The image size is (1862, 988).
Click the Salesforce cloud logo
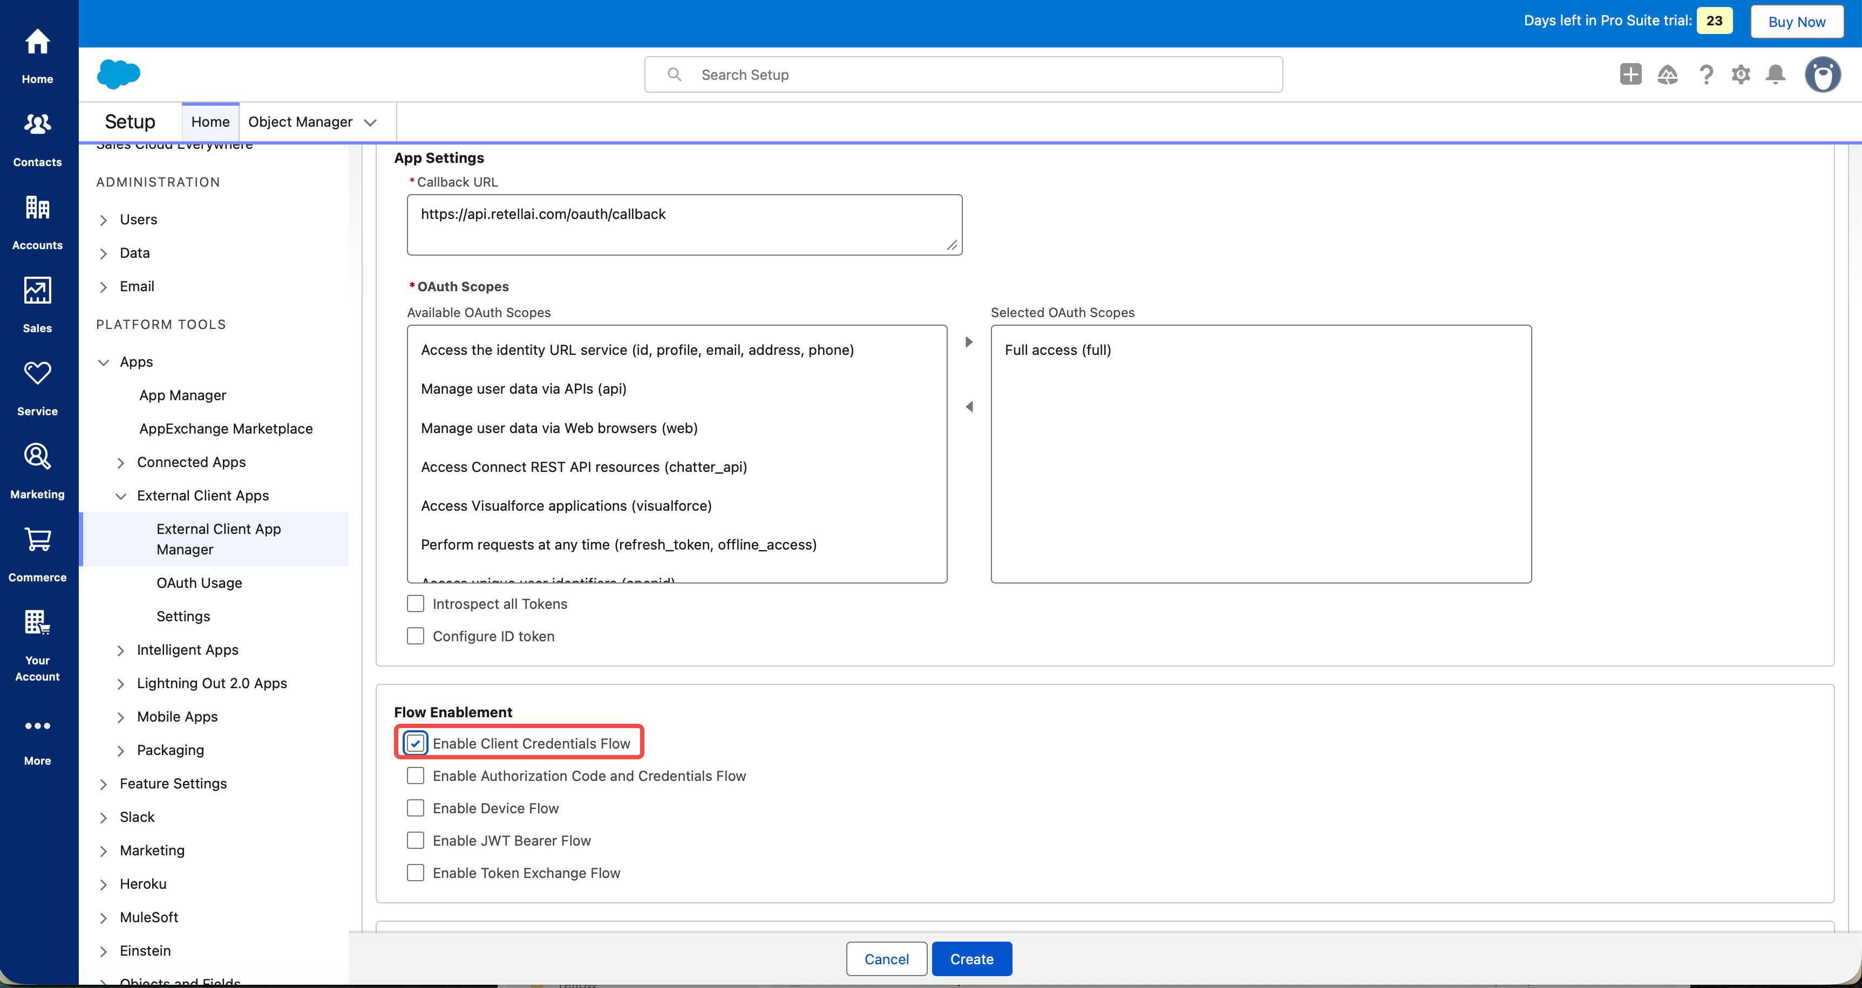tap(119, 74)
